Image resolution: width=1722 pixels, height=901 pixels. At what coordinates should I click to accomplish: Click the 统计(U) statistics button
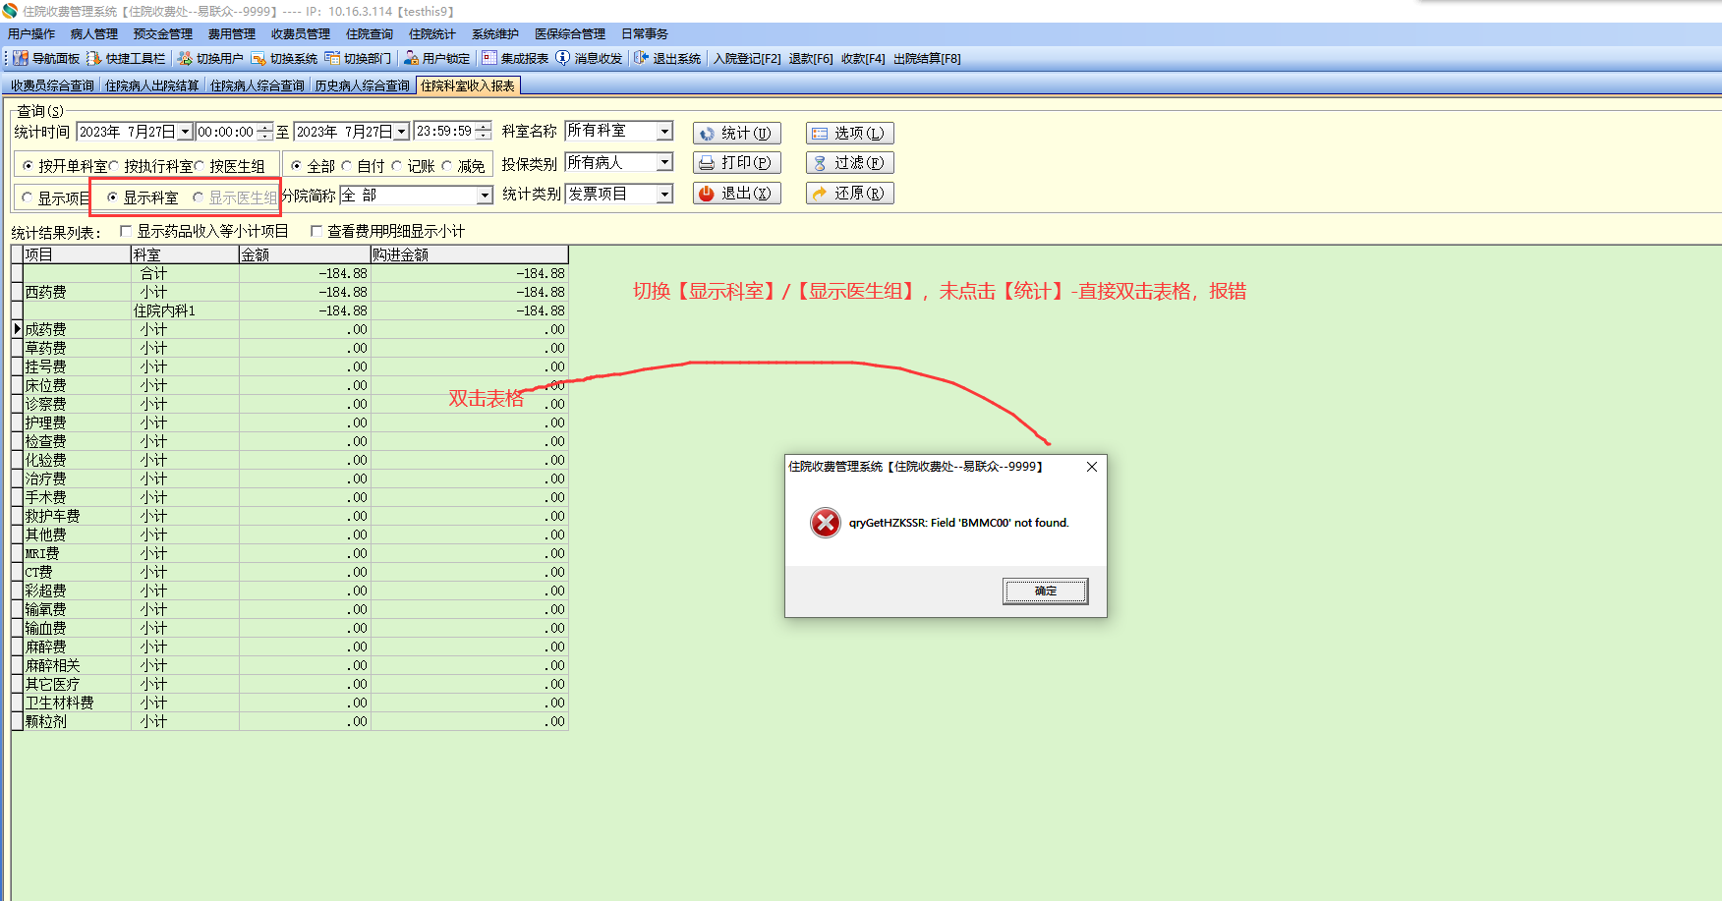737,133
